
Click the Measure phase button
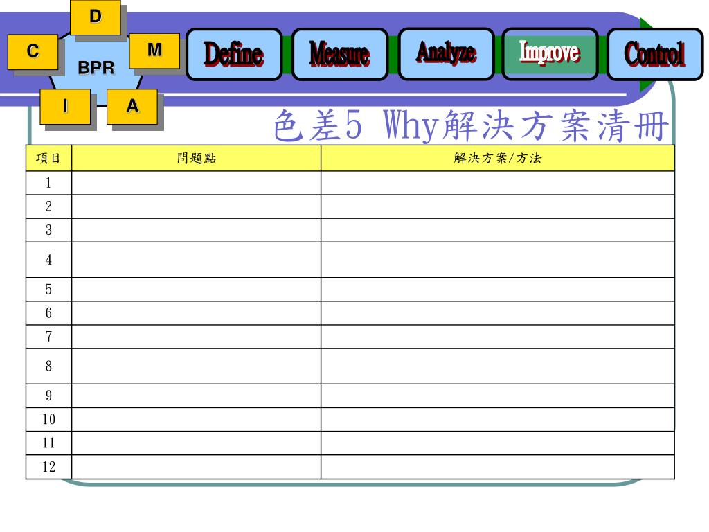click(340, 54)
